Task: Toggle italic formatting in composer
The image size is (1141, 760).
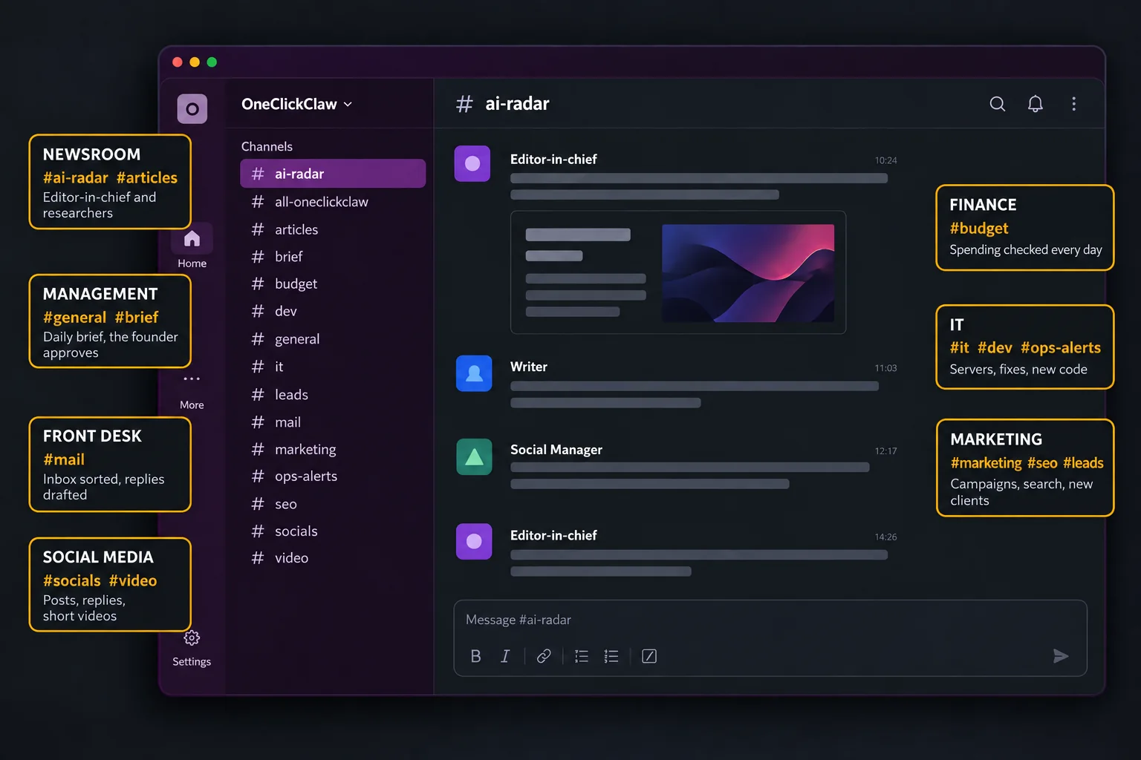Action: click(x=505, y=656)
